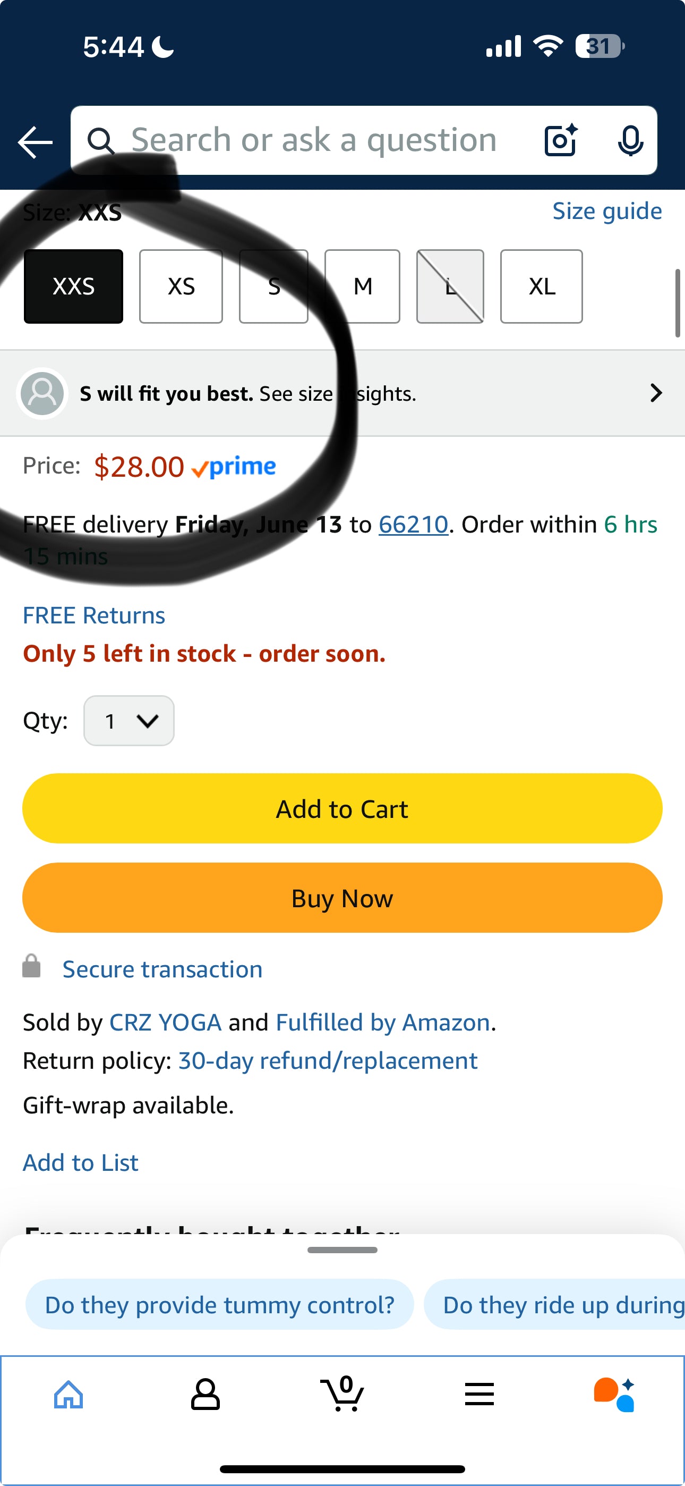Open the hamburger menu icon
The image size is (685, 1486).
click(x=479, y=1394)
